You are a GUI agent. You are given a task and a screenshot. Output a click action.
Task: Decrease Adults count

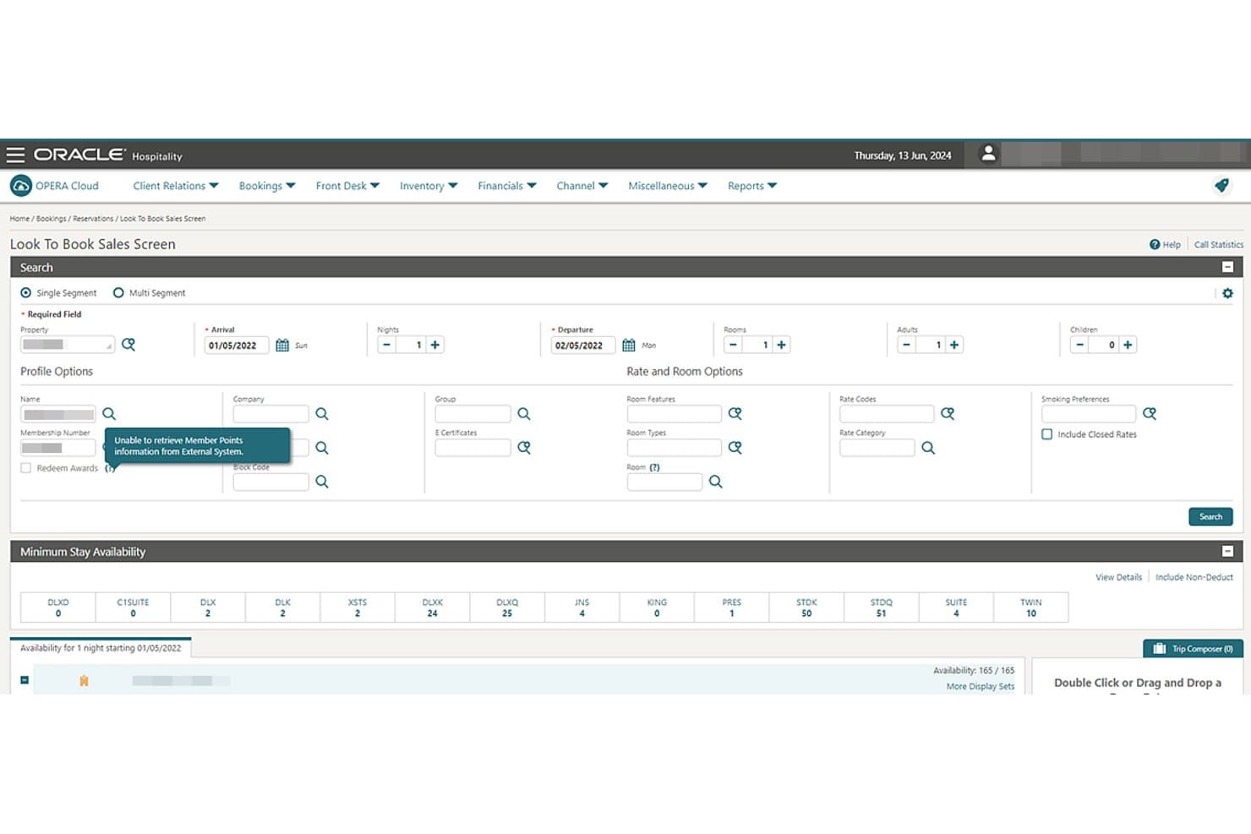pos(906,345)
